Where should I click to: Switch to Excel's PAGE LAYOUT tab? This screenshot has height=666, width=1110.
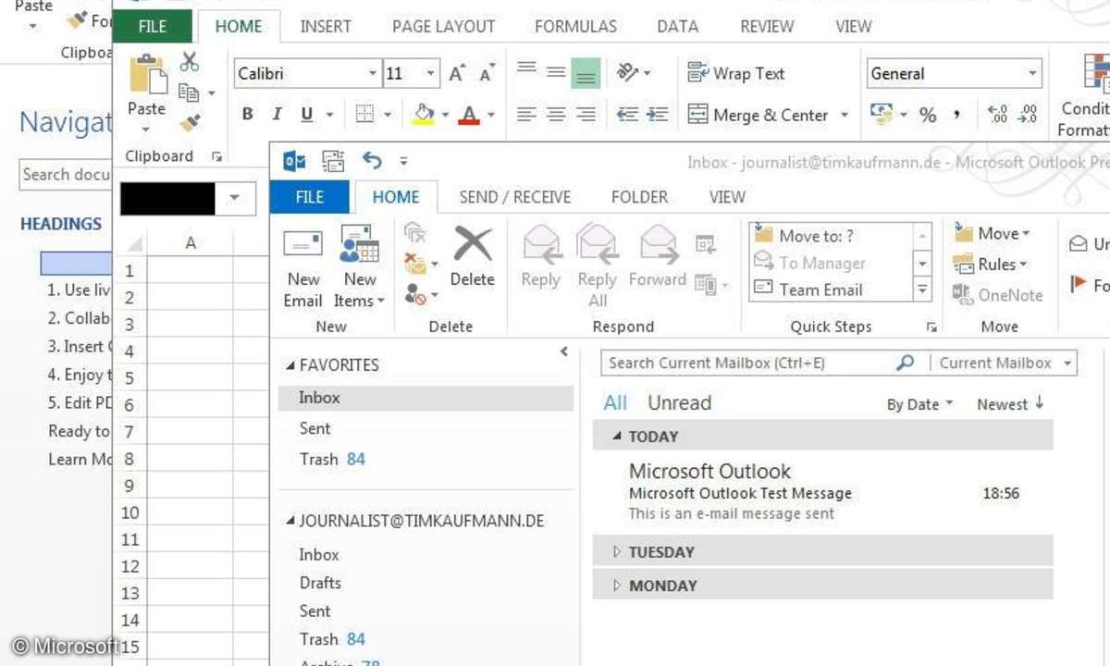[444, 27]
